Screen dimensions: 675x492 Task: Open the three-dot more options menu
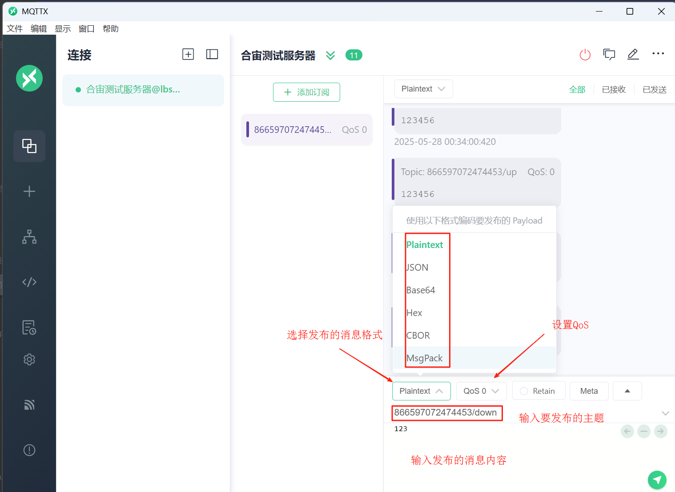(658, 53)
